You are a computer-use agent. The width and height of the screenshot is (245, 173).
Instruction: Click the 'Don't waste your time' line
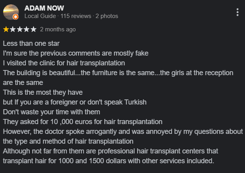tap(52, 112)
